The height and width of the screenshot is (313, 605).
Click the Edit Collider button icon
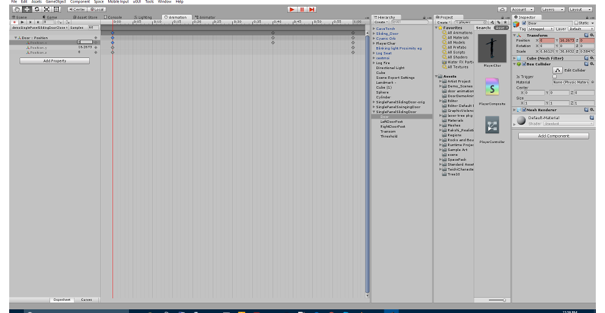coord(557,70)
